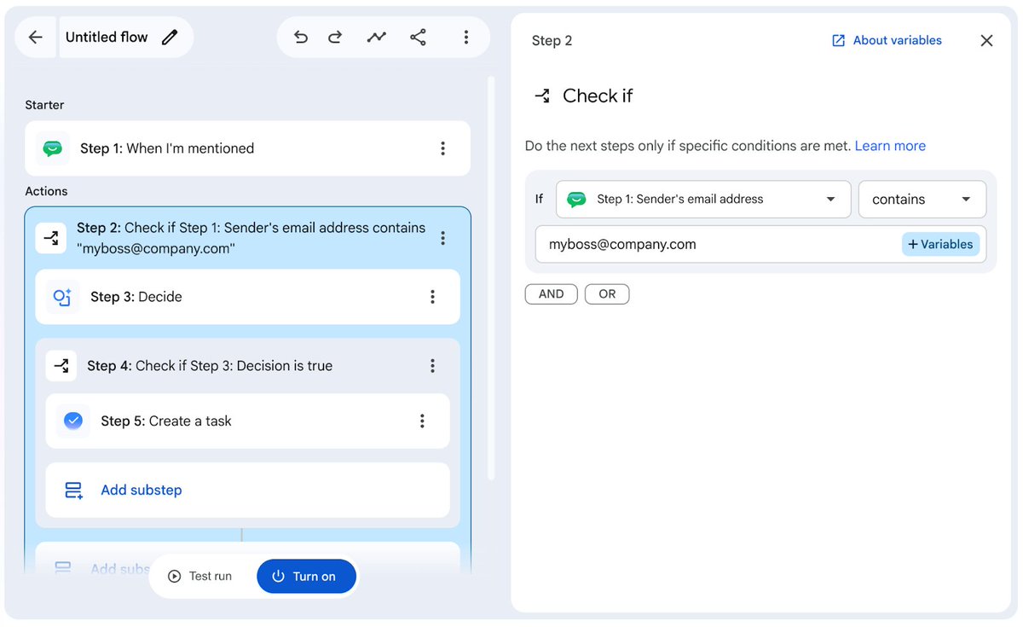The height and width of the screenshot is (627, 1023).
Task: Select Step 2 Check if sender's email text
Action: 251,238
